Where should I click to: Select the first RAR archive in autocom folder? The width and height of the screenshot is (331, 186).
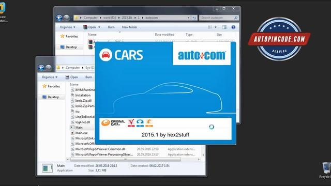pos(91,42)
